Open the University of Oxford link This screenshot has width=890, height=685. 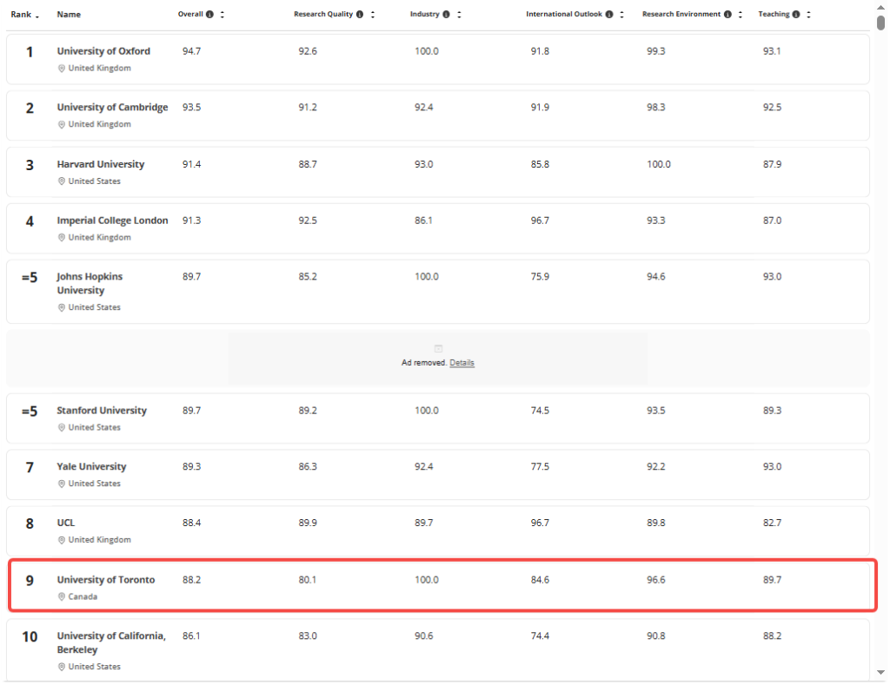[103, 51]
